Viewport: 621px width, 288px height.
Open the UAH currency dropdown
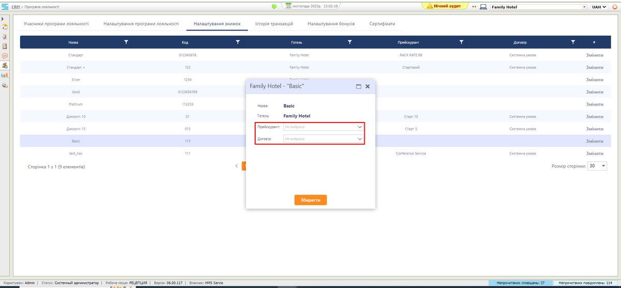click(599, 7)
